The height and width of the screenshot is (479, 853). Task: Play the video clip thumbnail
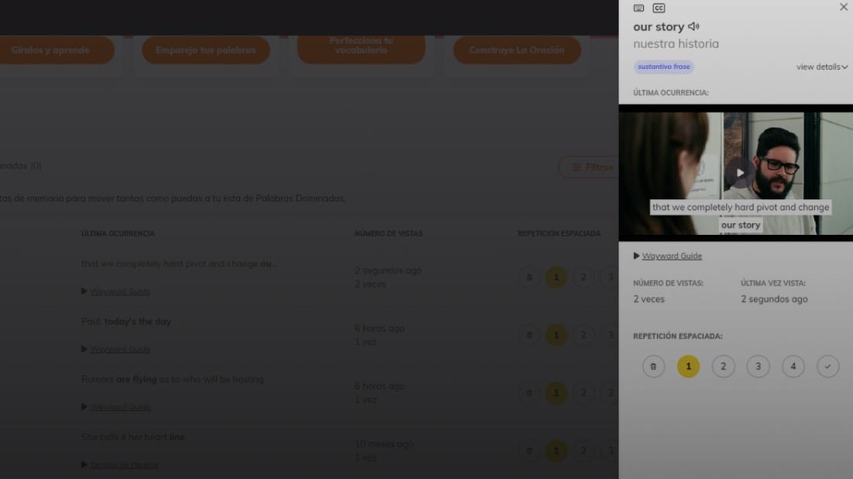coord(740,173)
